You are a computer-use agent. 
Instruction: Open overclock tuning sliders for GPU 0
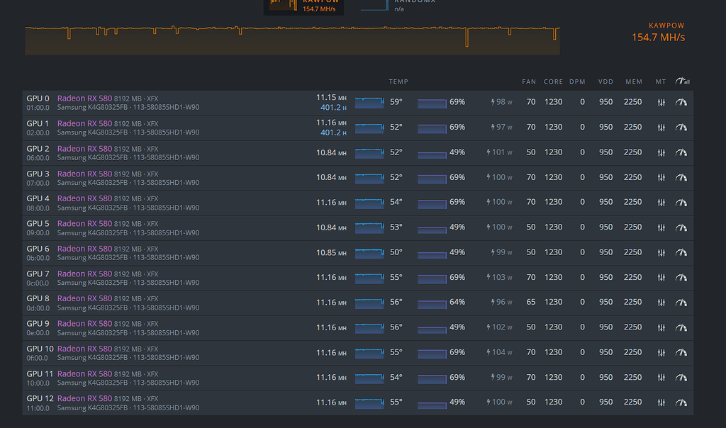tap(661, 102)
